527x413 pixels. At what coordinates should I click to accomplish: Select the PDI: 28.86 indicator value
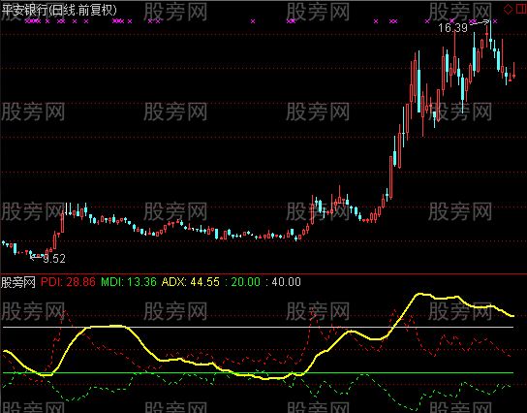[x=68, y=281]
